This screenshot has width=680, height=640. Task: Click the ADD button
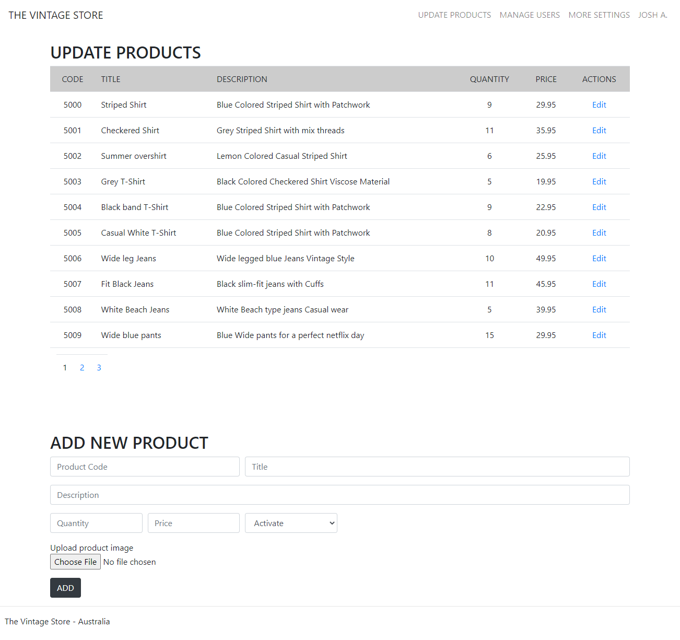[x=65, y=588]
